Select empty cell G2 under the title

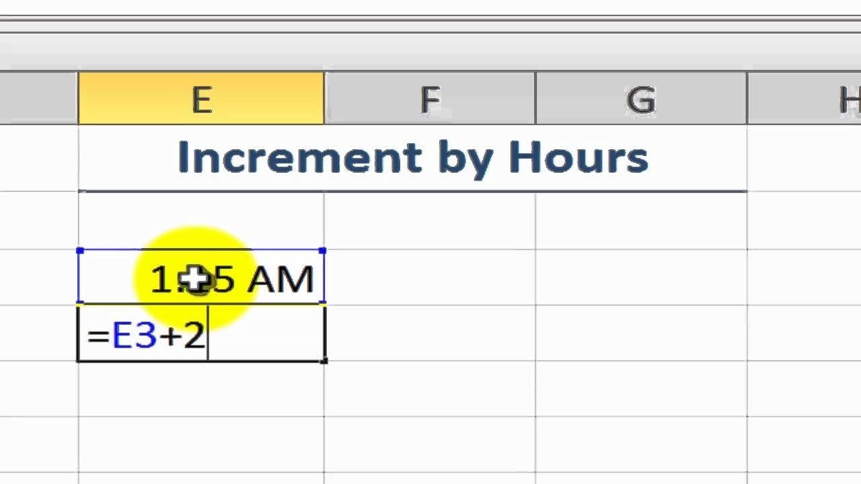point(641,220)
